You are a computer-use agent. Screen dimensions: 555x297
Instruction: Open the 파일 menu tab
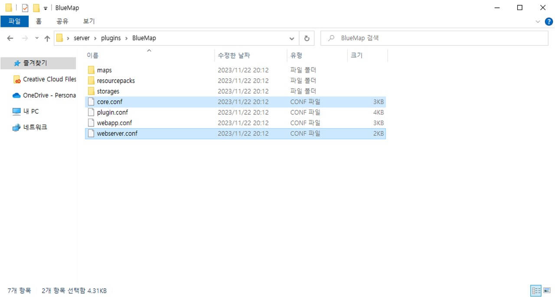point(15,21)
